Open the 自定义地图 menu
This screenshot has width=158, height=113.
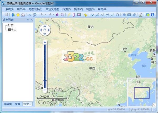point(52,9)
